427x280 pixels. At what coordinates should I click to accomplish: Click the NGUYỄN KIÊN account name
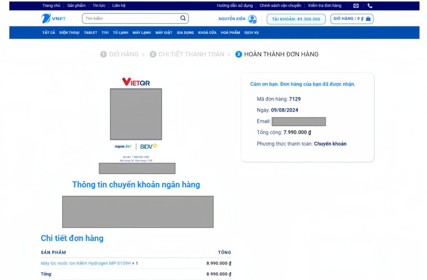[232, 19]
